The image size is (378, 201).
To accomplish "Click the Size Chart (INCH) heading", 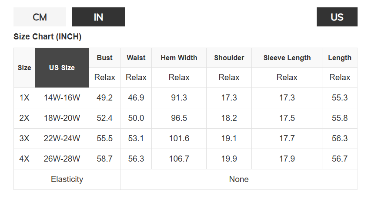I will click(47, 37).
